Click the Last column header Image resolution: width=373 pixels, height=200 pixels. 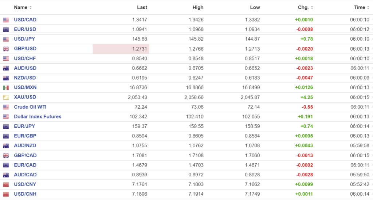point(142,8)
